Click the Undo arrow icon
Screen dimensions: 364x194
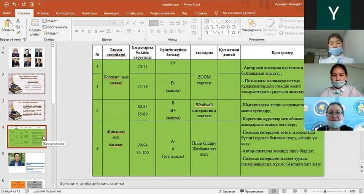[14, 5]
